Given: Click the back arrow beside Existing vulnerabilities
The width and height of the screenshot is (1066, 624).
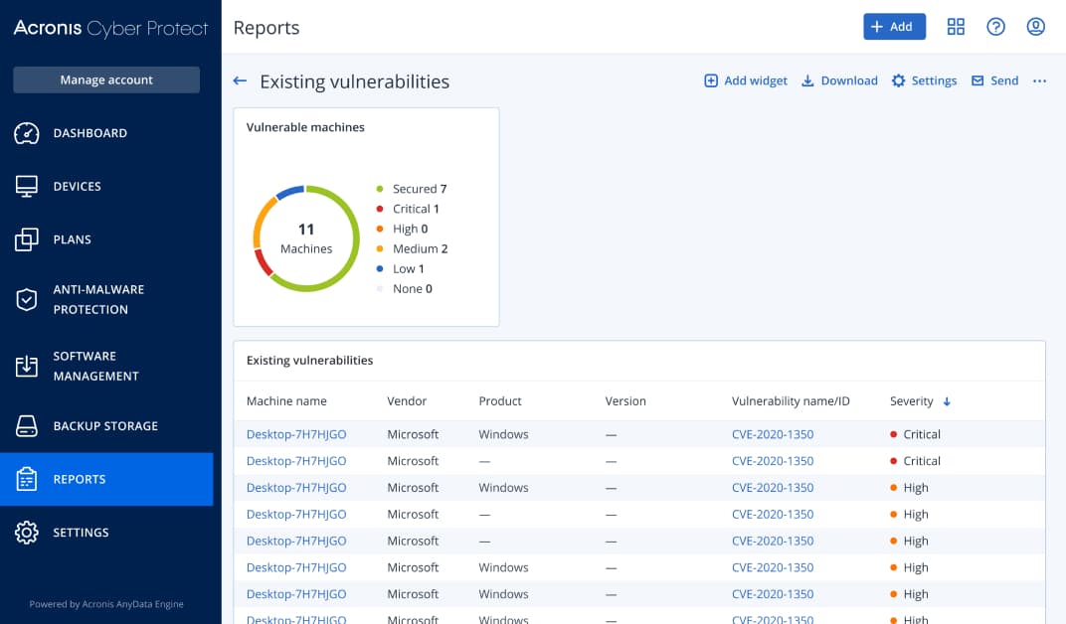Looking at the screenshot, I should click(x=240, y=81).
